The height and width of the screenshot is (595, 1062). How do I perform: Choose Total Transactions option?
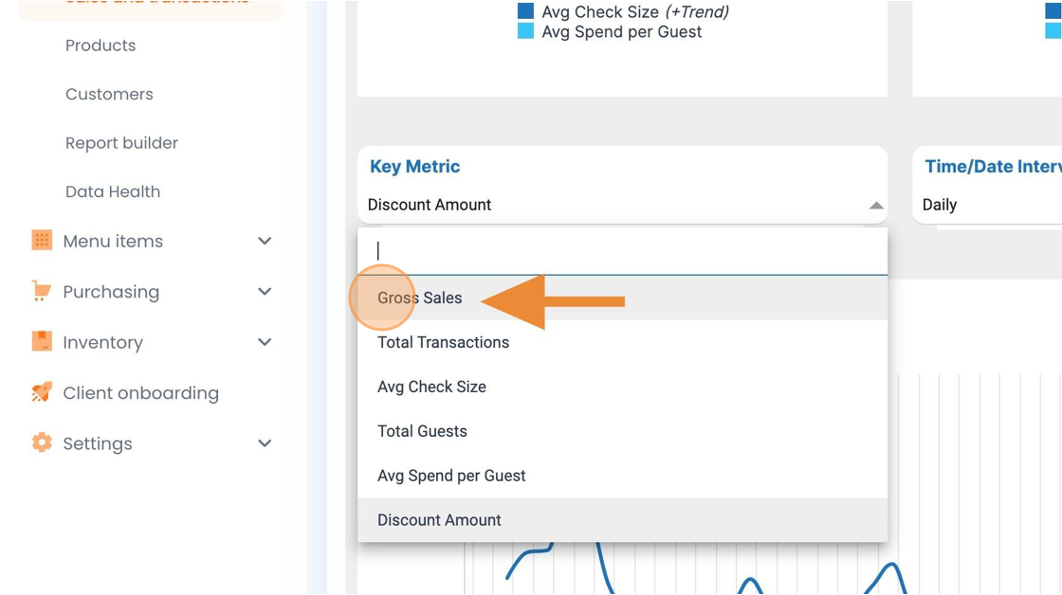click(622, 343)
